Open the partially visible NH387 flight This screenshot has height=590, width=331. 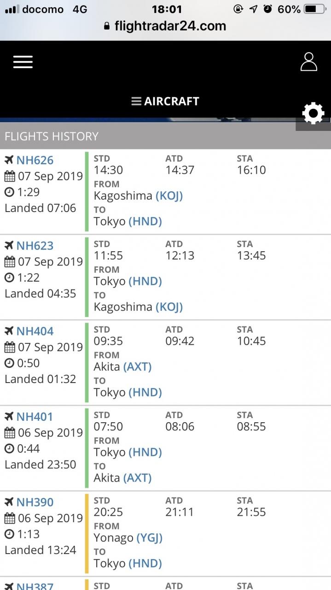pos(35,585)
